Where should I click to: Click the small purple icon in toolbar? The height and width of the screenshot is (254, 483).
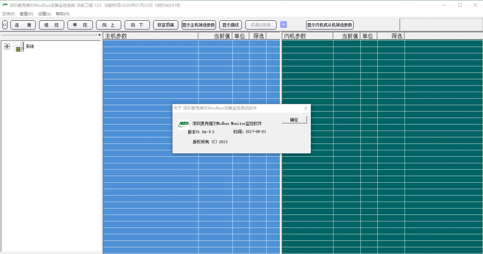point(283,25)
